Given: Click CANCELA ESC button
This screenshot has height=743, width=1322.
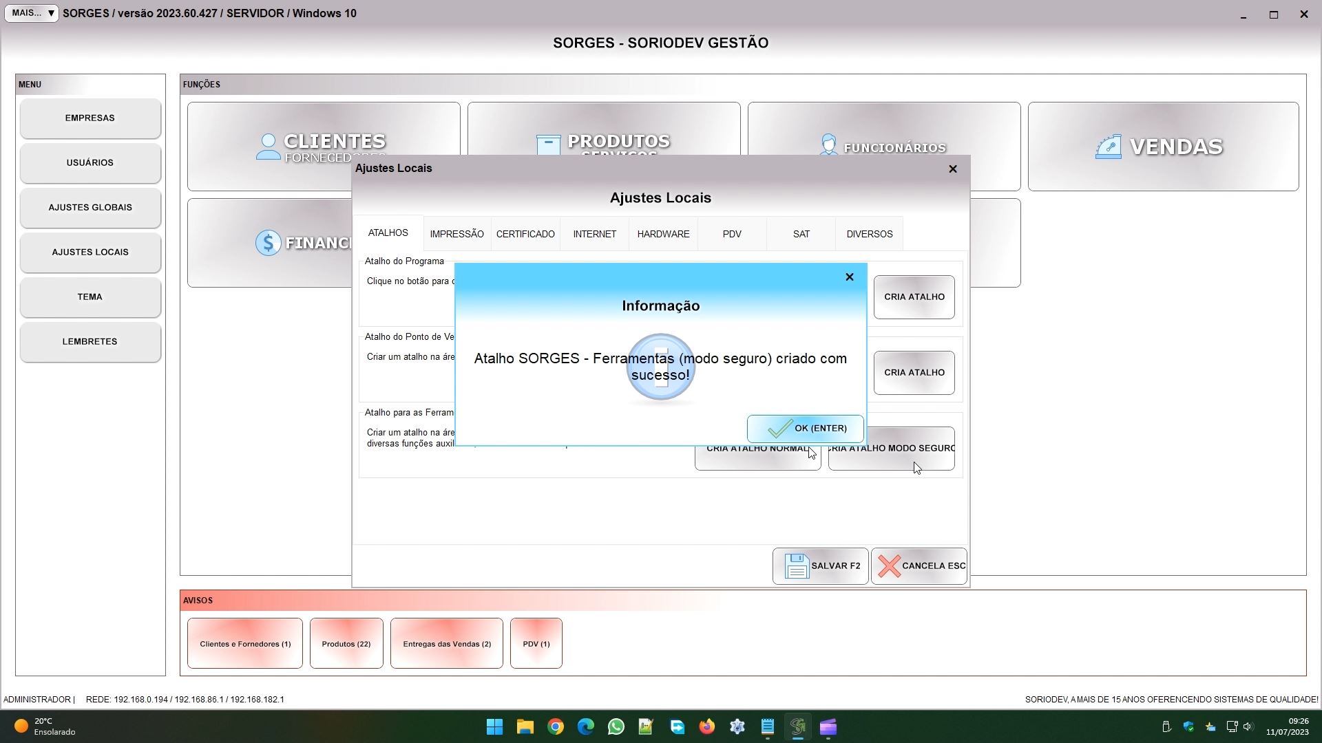Looking at the screenshot, I should click(919, 566).
